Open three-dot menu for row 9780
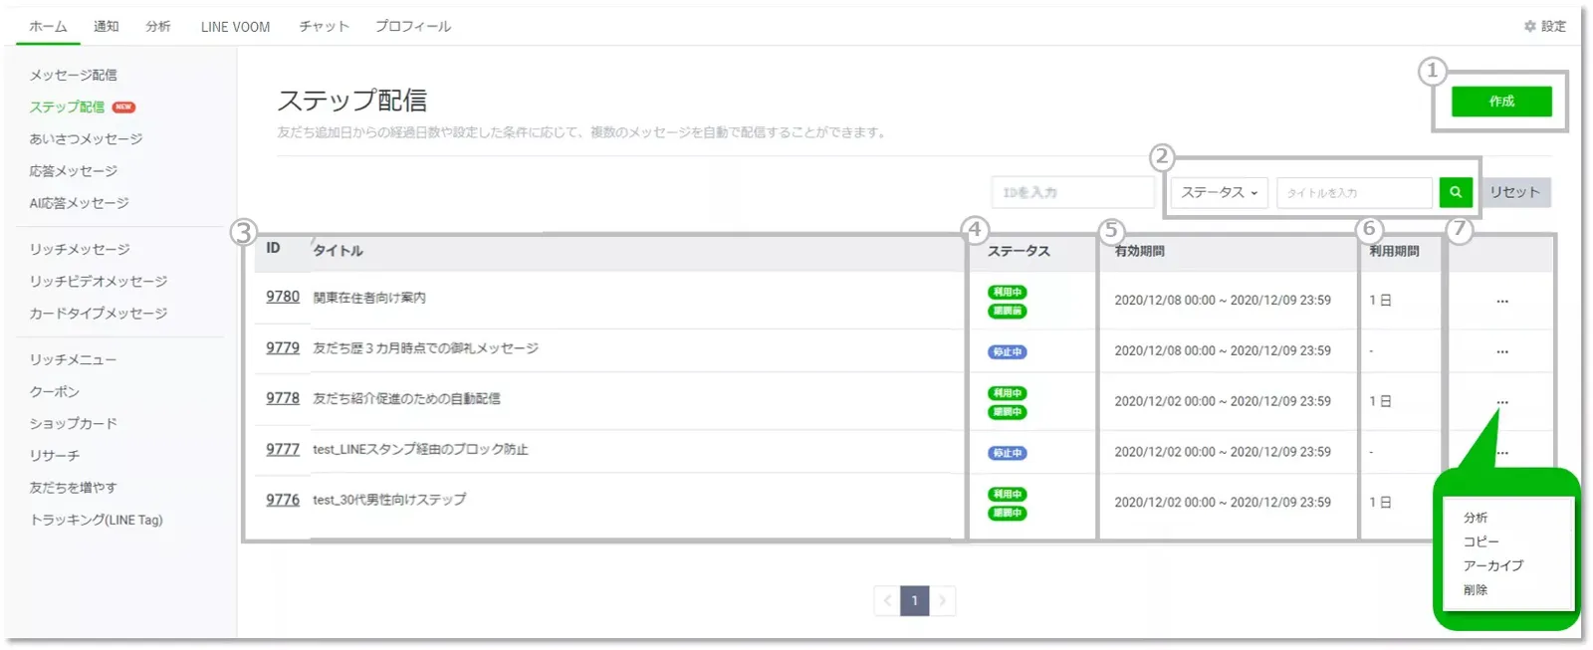Screen dimensions: 1593x650 (x=1501, y=301)
